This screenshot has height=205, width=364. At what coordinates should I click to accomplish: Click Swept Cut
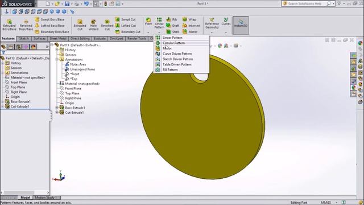click(x=125, y=19)
